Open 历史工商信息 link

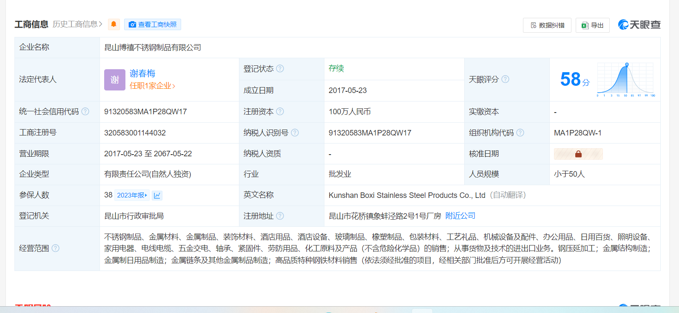(x=77, y=24)
